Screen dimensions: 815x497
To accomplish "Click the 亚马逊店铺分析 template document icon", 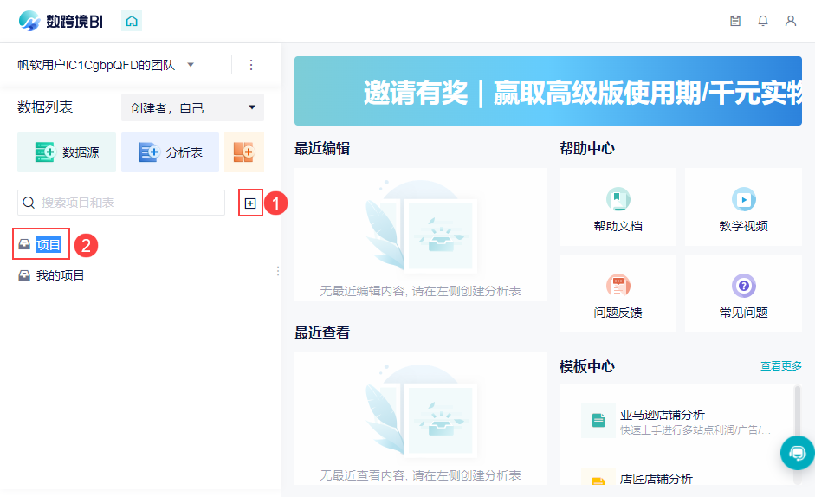I will (x=598, y=421).
